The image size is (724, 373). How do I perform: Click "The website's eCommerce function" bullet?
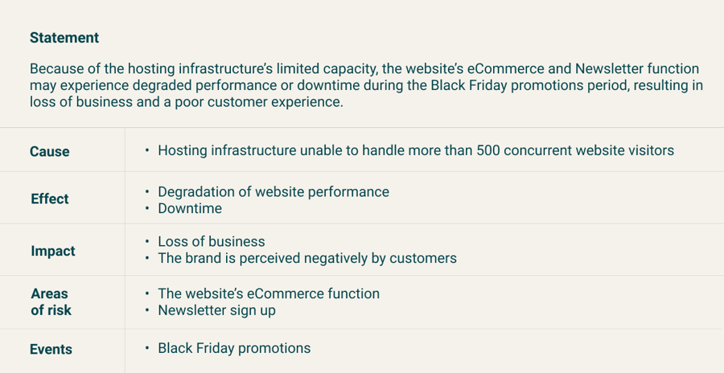[269, 293]
